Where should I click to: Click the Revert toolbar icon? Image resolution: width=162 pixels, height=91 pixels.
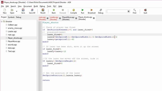click(x=43, y=11)
